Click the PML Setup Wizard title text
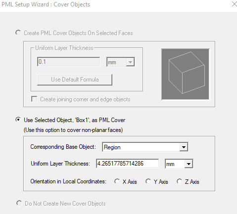 46,4
